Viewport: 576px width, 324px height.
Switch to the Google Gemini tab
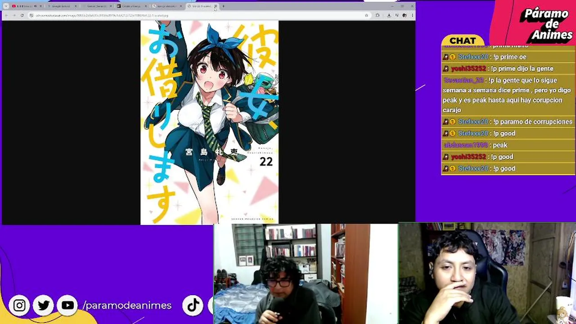(61, 6)
